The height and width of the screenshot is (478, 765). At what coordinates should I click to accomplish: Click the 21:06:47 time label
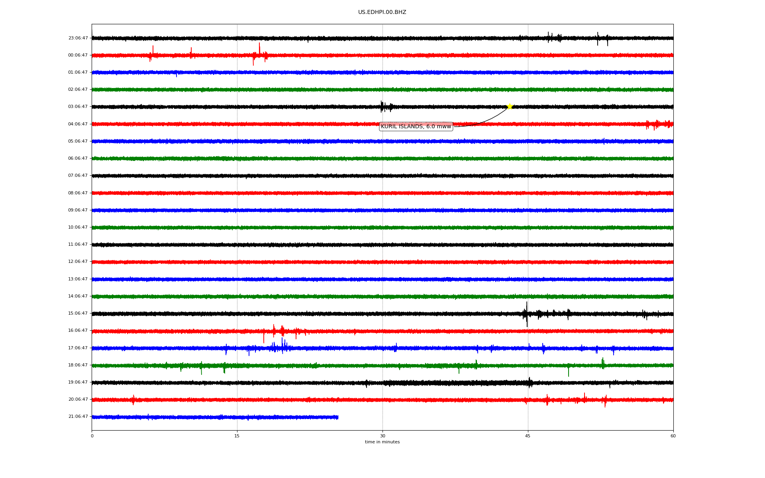(x=78, y=417)
